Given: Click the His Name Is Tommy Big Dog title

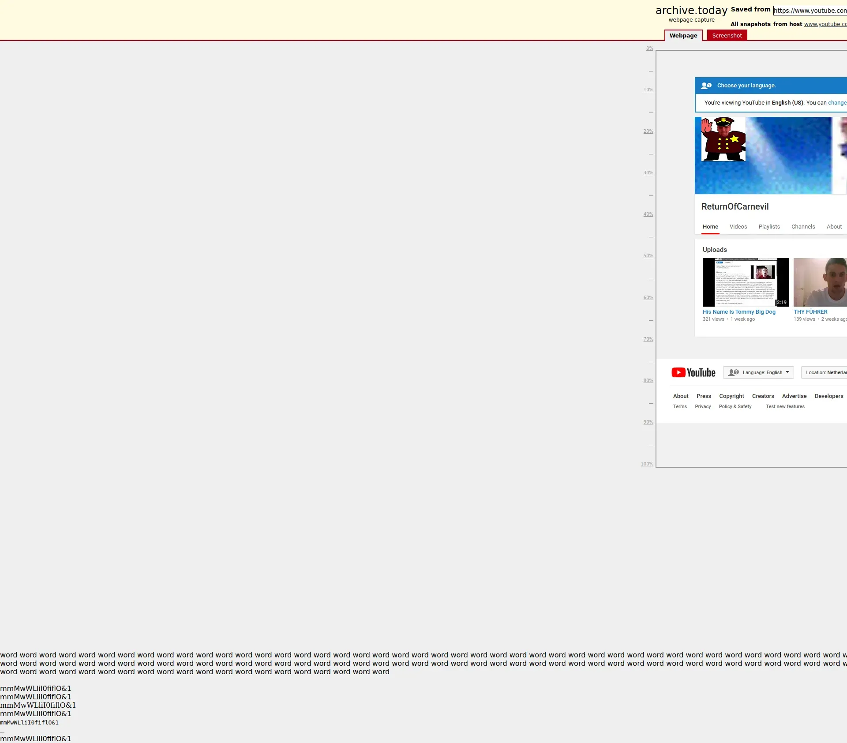Looking at the screenshot, I should [x=738, y=311].
